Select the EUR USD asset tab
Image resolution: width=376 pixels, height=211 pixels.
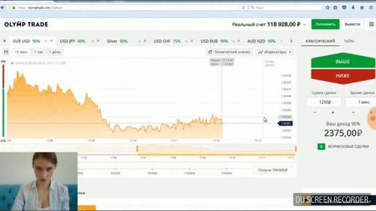coord(26,41)
